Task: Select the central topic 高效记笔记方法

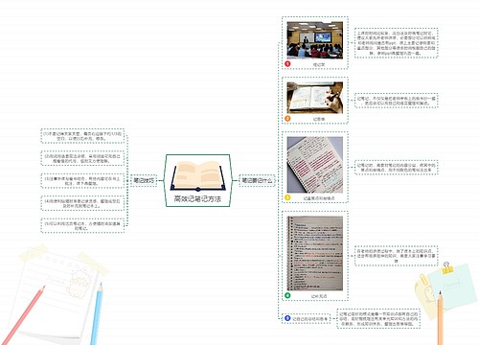Action: click(x=197, y=180)
